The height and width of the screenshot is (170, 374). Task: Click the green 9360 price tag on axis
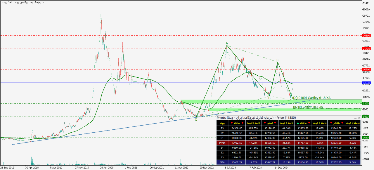[x=366, y=103]
